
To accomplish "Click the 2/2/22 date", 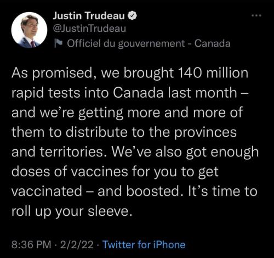I will (77, 245).
